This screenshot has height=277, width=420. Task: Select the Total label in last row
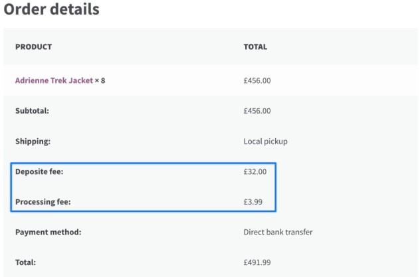25,262
